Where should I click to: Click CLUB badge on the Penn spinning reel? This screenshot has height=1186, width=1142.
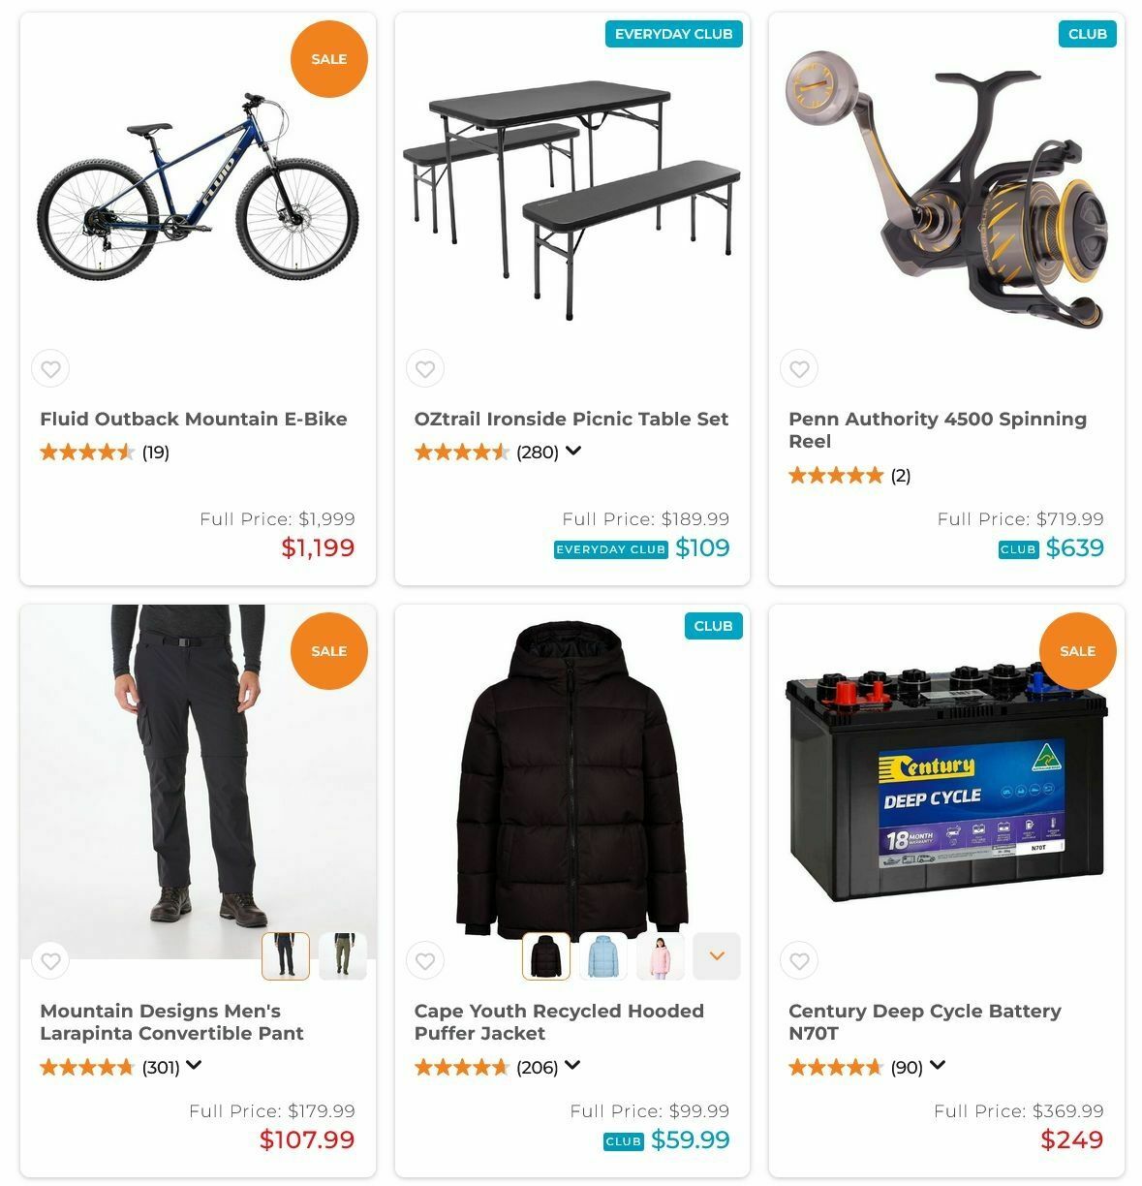[1087, 34]
